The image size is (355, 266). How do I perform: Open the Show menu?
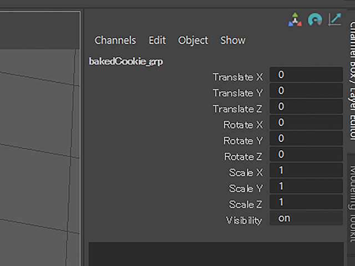click(232, 40)
